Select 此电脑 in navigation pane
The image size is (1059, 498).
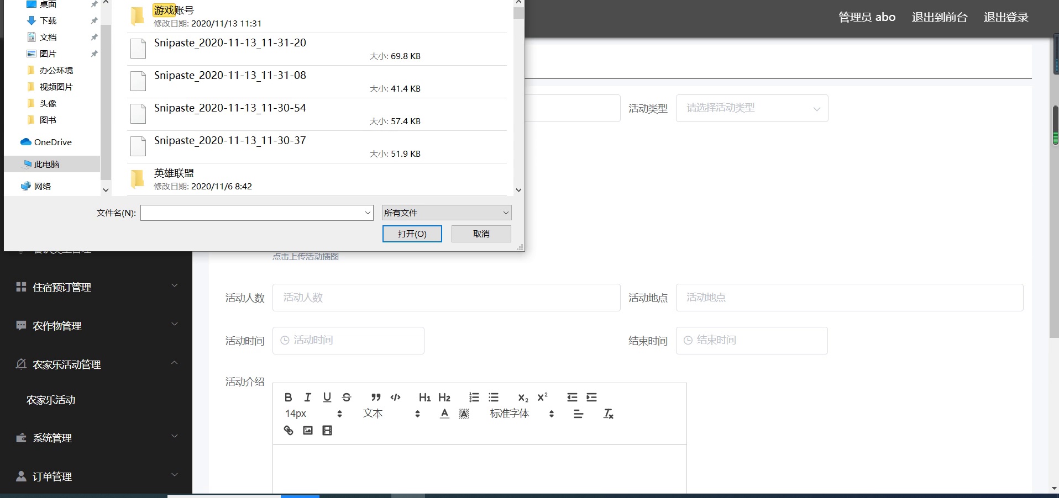pyautogui.click(x=52, y=164)
